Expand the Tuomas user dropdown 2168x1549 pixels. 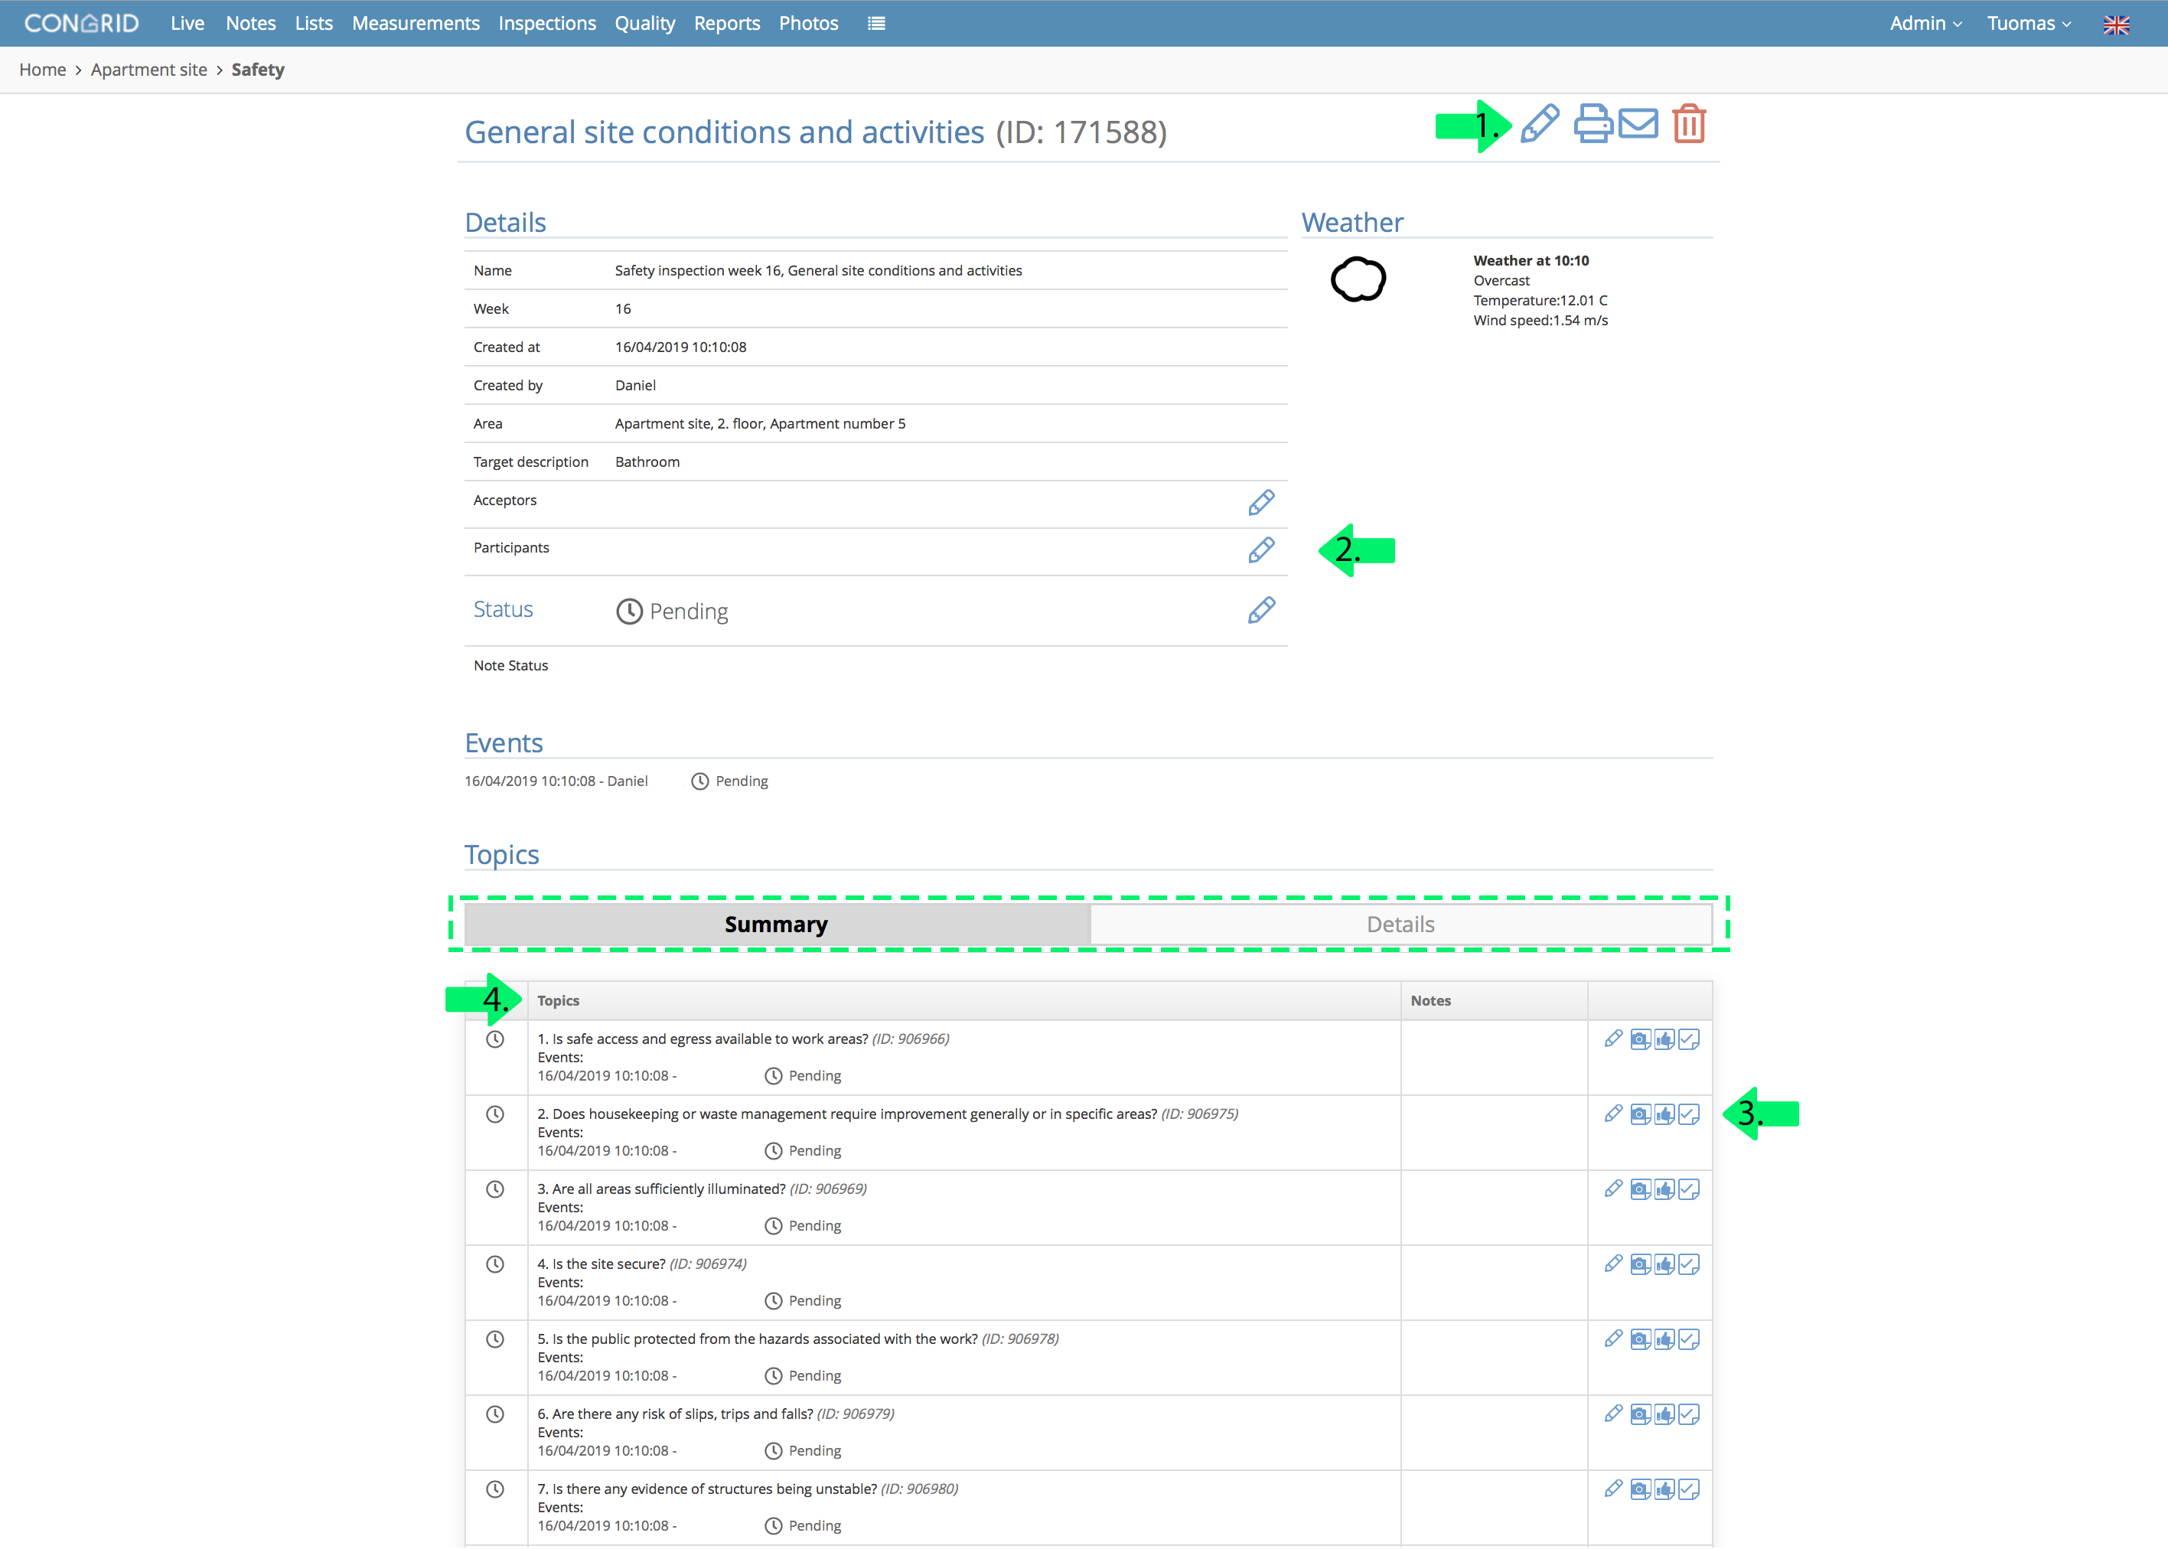click(x=2029, y=24)
